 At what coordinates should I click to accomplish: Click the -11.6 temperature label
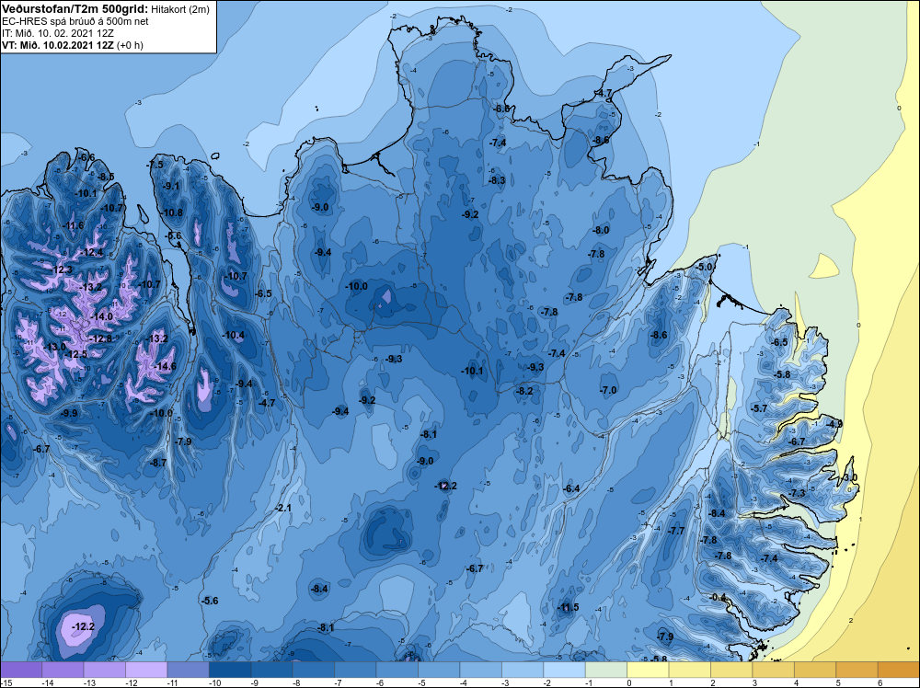click(x=73, y=226)
